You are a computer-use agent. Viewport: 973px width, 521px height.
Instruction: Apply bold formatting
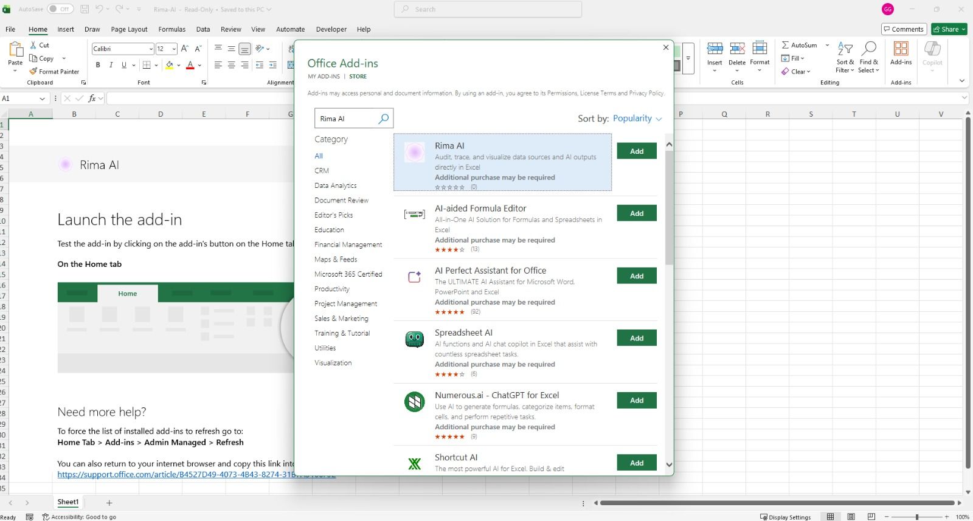click(x=97, y=65)
